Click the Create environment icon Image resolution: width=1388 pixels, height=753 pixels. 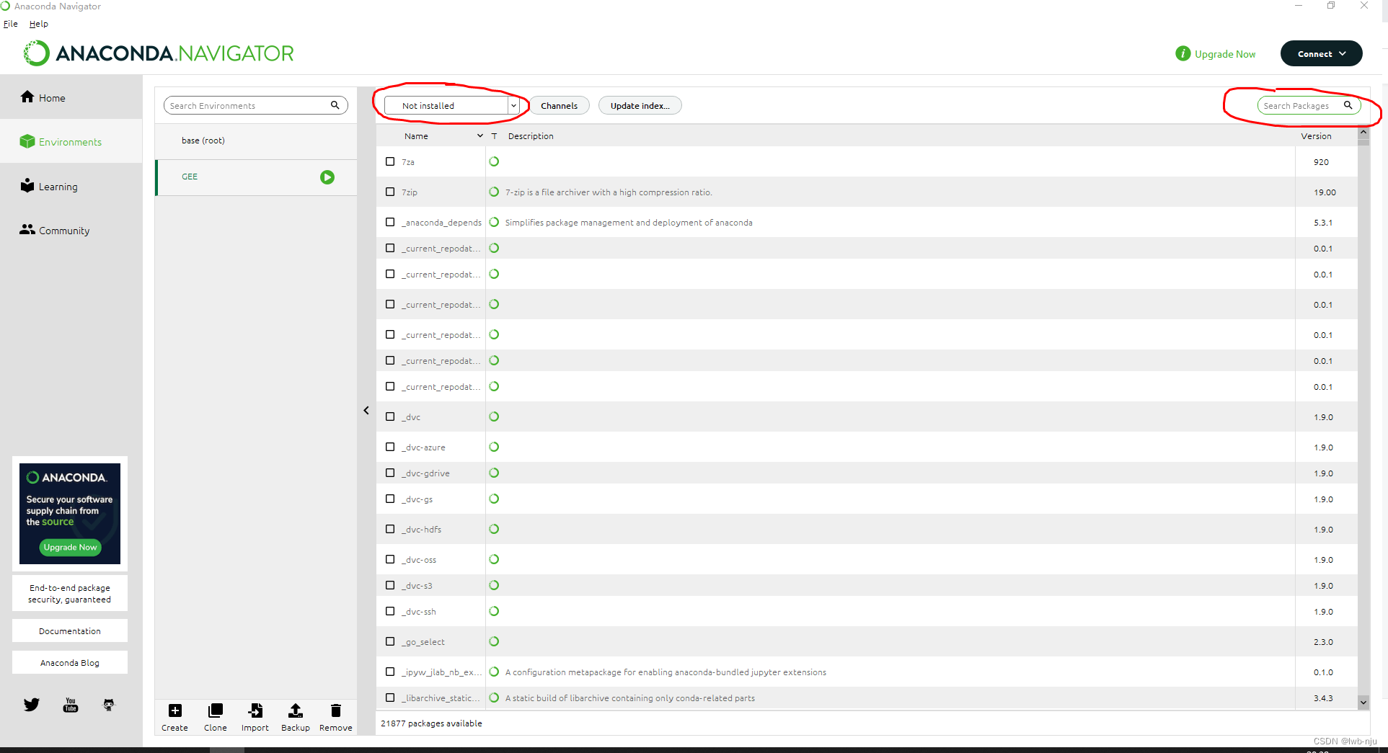(x=175, y=711)
